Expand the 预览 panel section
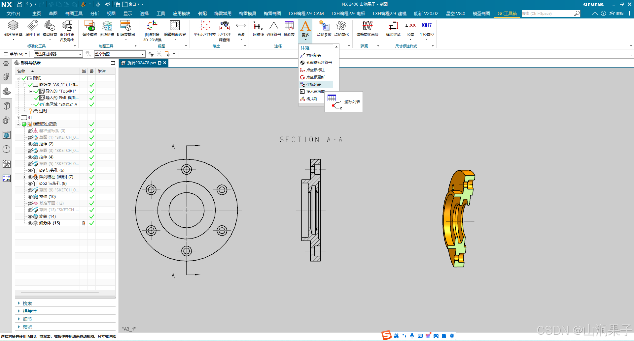Viewport: 634px width, 341px height. 27,327
